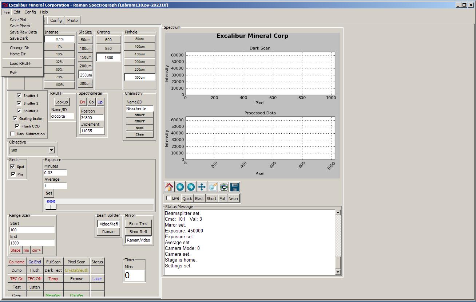476x302 pixels.
Task: Move spectrometer down with Dn button
Action: click(x=83, y=102)
